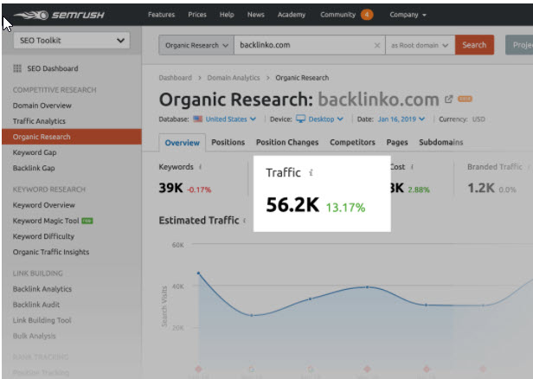Screen dimensions: 533x379
Task: Open the Jan 16, 2019 date dropdown
Action: pos(401,119)
